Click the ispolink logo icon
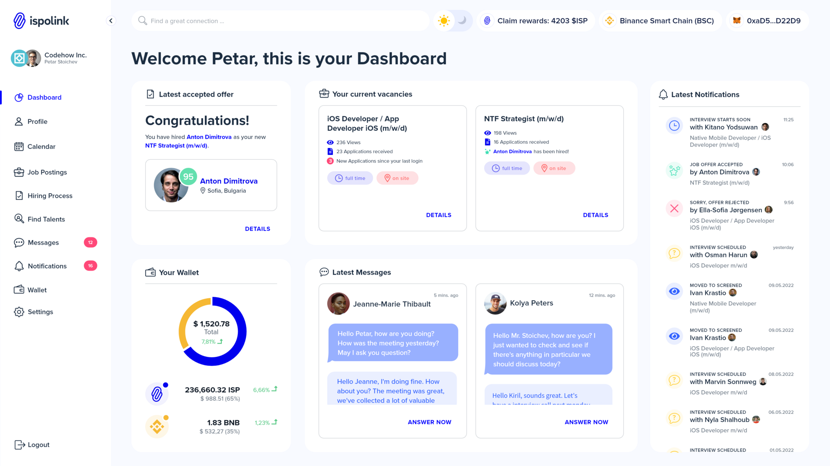Viewport: 830px width, 466px height. [19, 21]
